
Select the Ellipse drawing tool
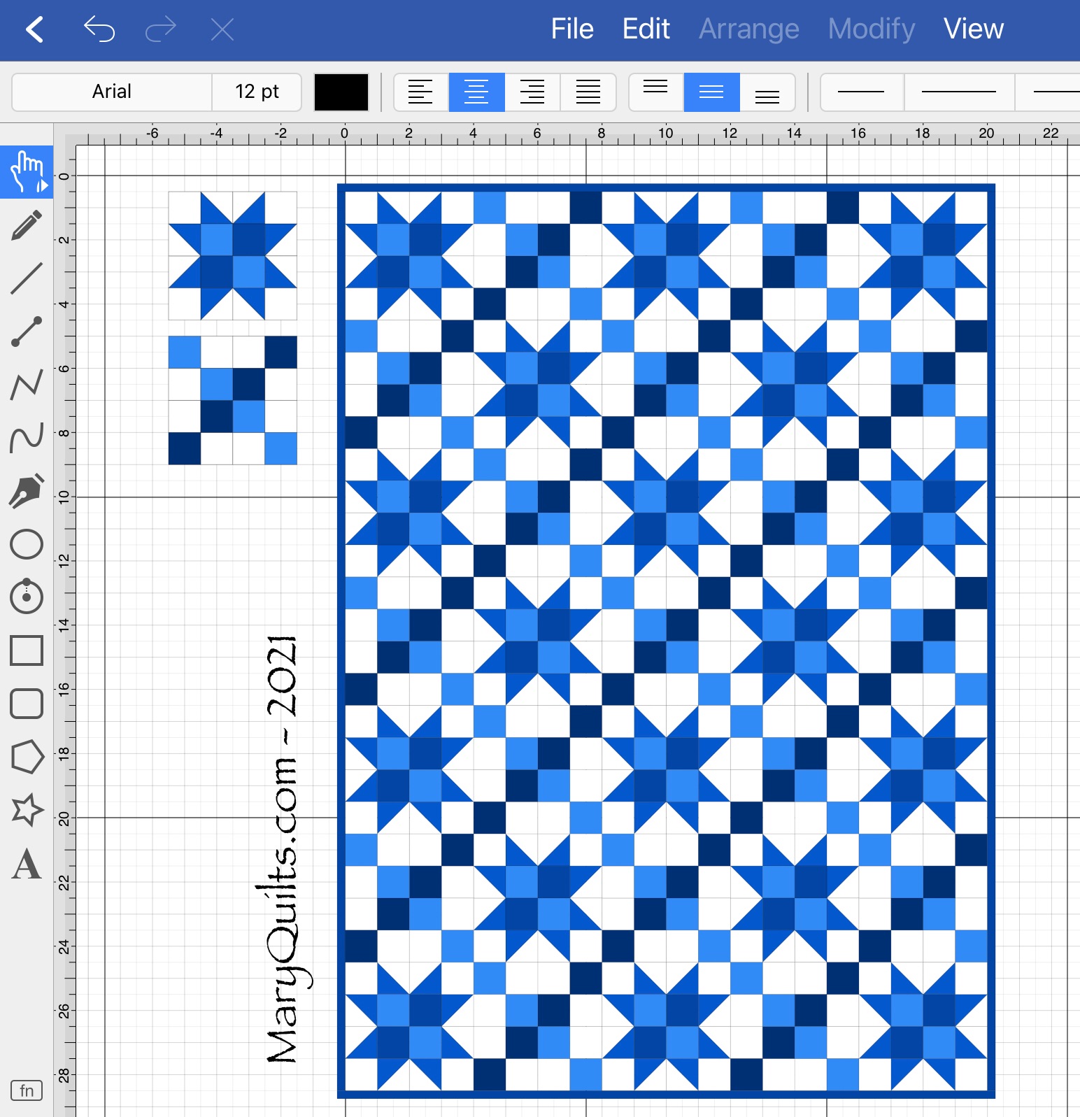(27, 544)
